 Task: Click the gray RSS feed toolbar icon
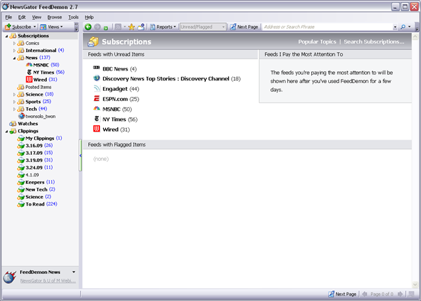(x=118, y=27)
